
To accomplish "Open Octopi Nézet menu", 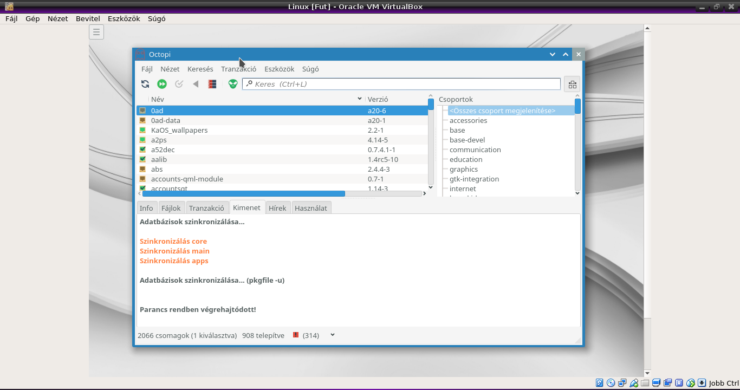I will click(x=170, y=69).
